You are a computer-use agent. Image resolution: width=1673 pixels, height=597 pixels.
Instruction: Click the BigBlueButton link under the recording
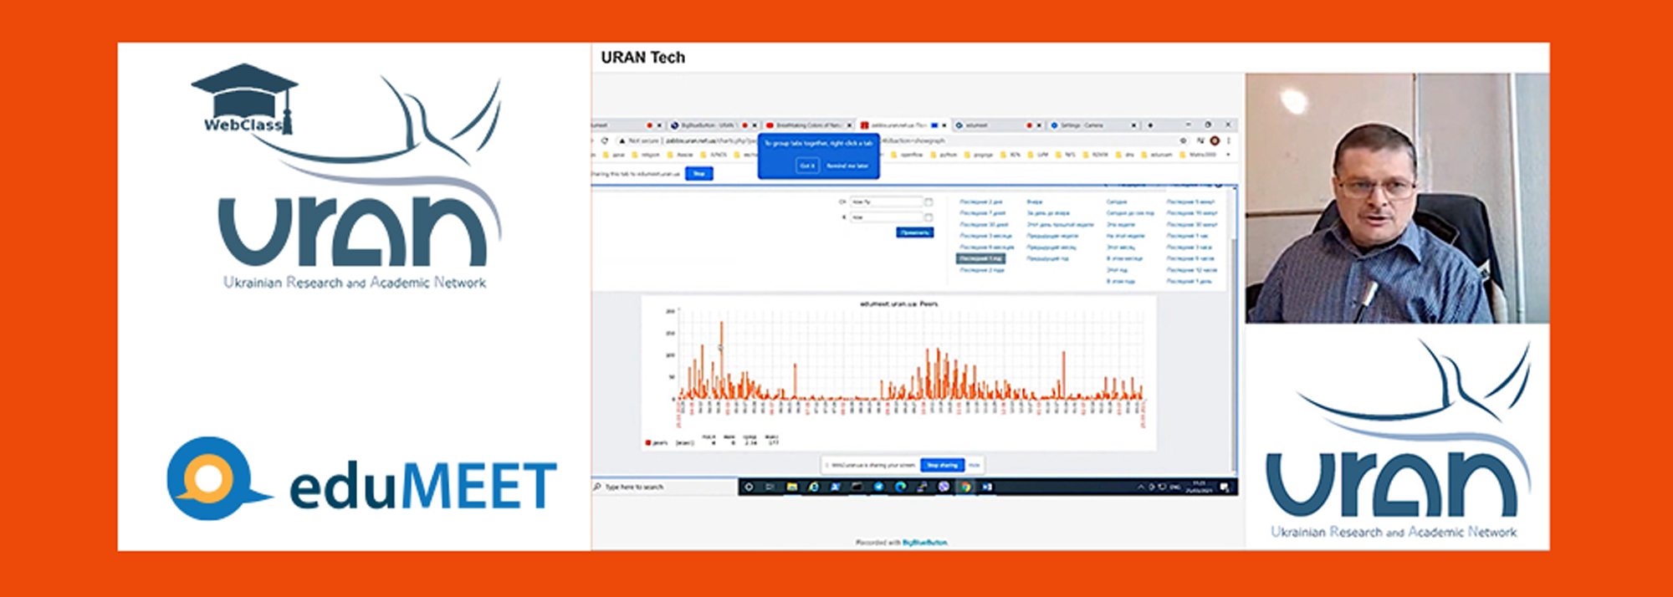(924, 543)
